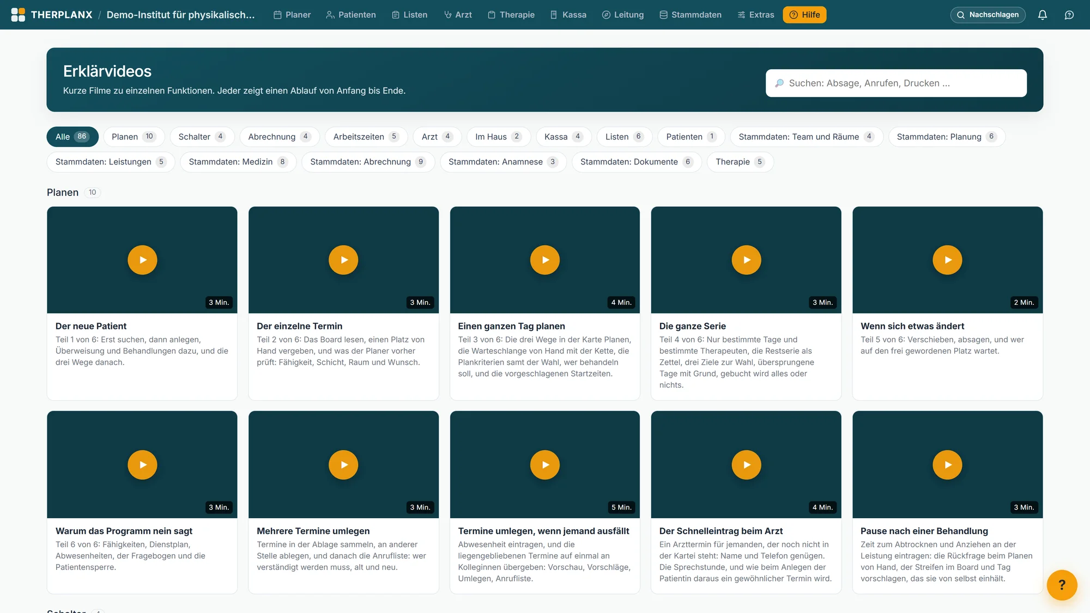Select 'Stammdaten: Medizin' filter chip
The width and height of the screenshot is (1090, 613).
point(238,162)
